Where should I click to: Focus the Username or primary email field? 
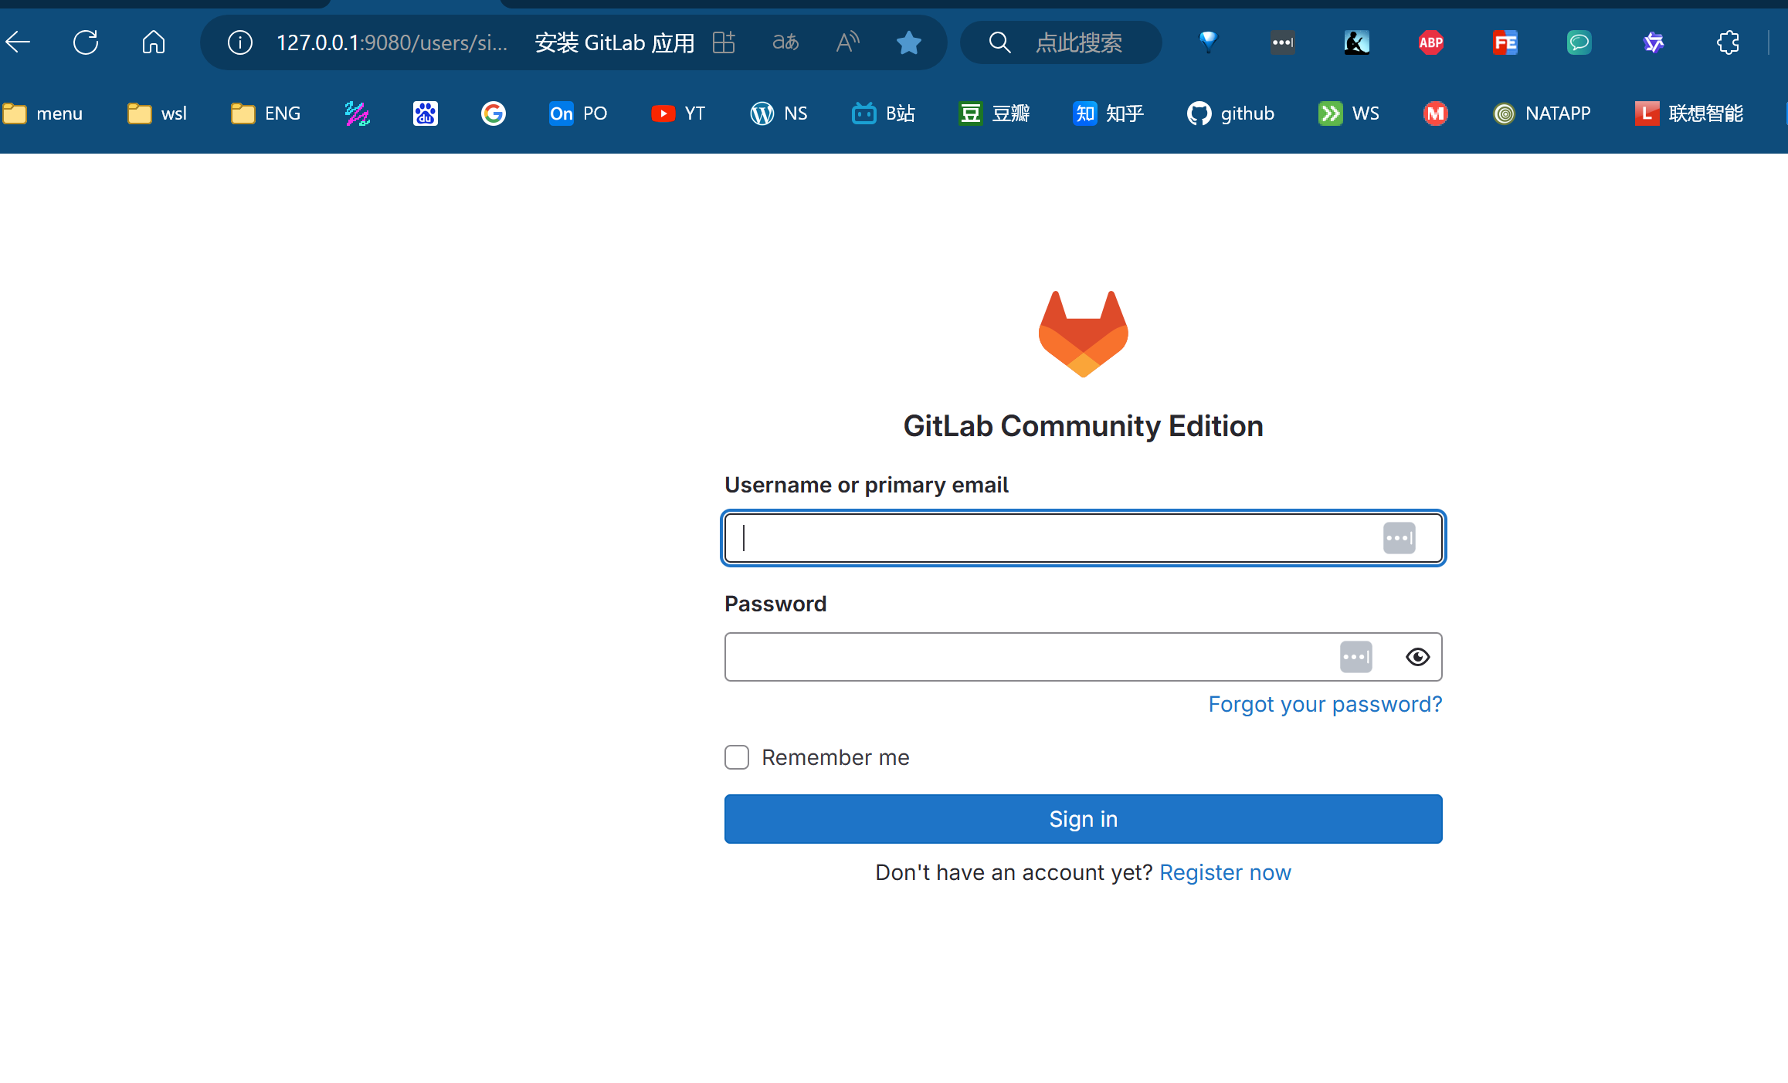(1083, 538)
